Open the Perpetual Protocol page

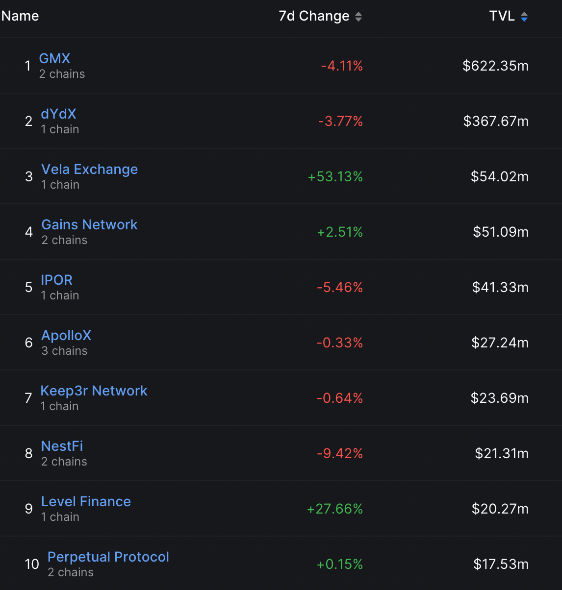point(108,557)
